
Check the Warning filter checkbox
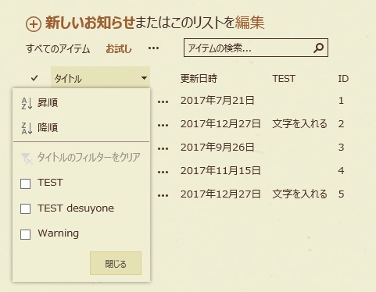click(26, 234)
